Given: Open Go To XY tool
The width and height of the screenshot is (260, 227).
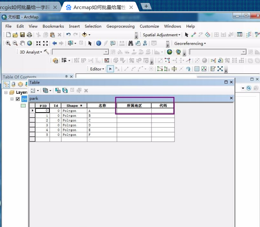Looking at the screenshot, I should point(145,43).
